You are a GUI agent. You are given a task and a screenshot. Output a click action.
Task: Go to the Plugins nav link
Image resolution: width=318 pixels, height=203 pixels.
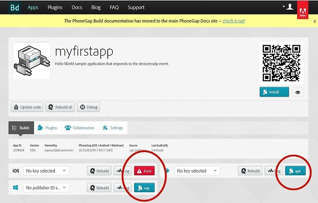(x=55, y=8)
